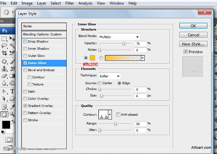Click the OK button
This screenshot has width=217, height=154.
pyautogui.click(x=193, y=26)
